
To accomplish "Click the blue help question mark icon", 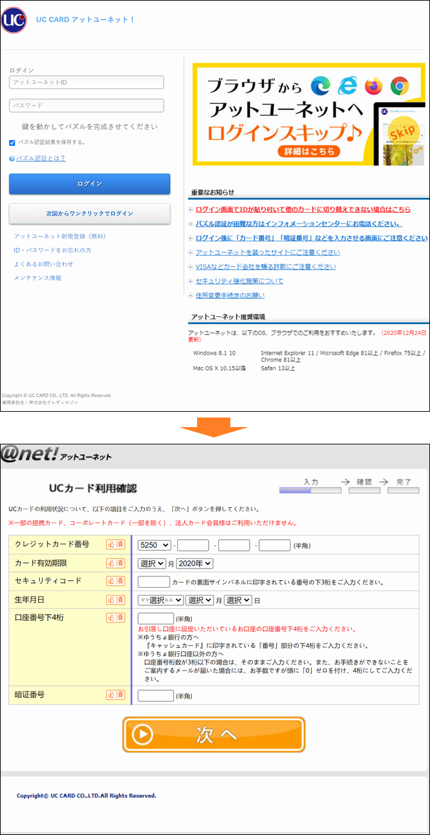I will (x=12, y=158).
